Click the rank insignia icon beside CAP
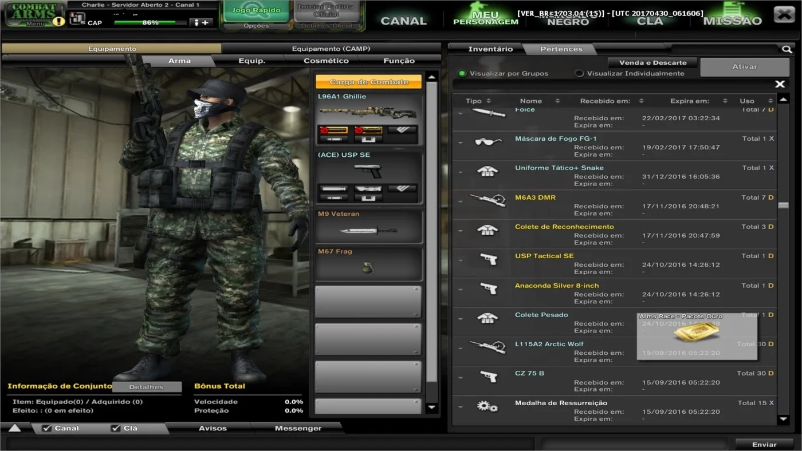 click(77, 19)
